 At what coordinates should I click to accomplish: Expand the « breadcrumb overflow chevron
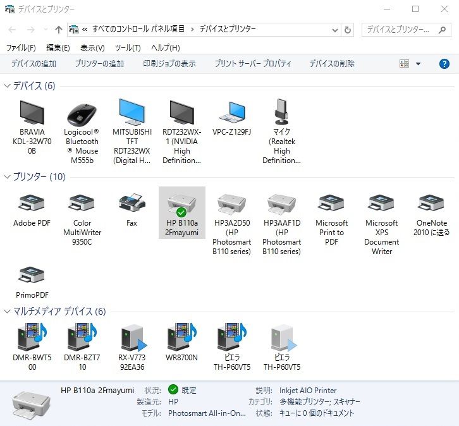85,29
